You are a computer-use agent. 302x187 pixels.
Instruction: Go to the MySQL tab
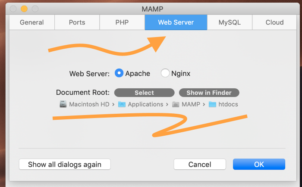tap(230, 22)
